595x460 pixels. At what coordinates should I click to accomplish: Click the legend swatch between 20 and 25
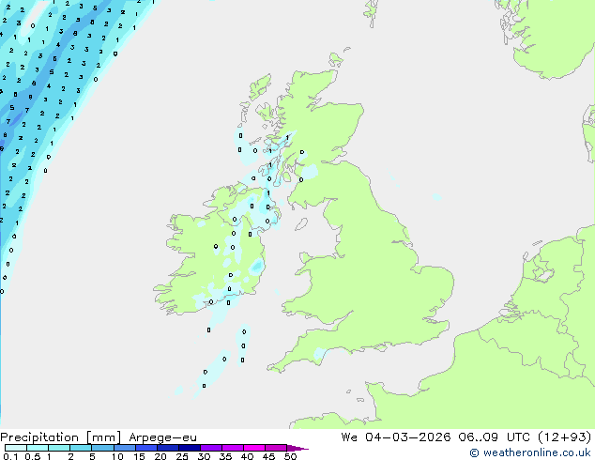[167, 448]
